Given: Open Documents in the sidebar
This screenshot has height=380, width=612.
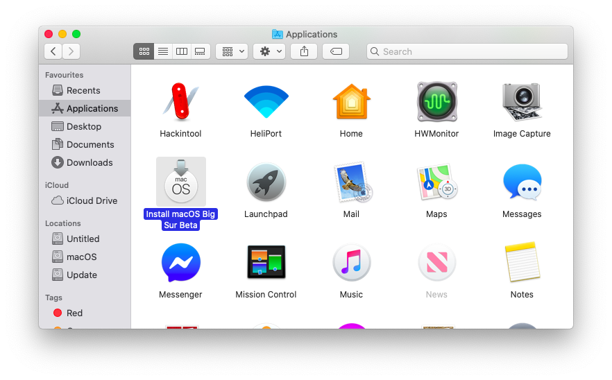Looking at the screenshot, I should [85, 144].
